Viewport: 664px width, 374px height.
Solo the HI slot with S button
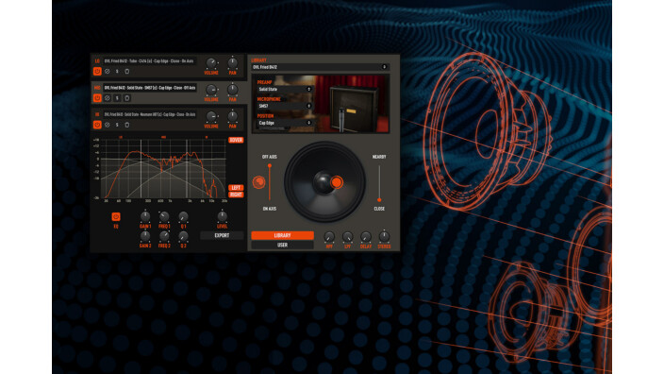[117, 125]
